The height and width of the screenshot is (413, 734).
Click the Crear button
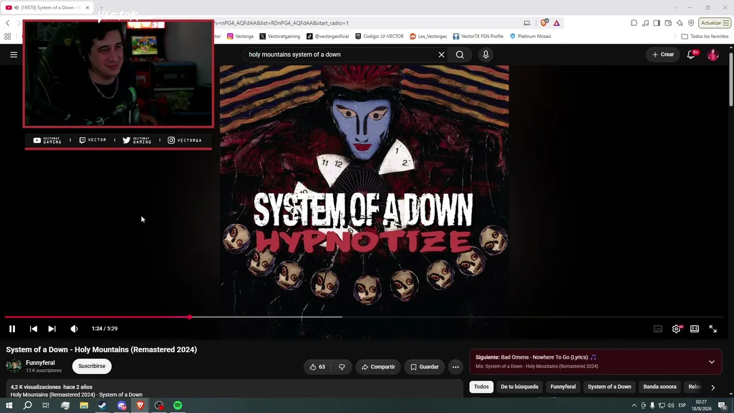tap(663, 54)
